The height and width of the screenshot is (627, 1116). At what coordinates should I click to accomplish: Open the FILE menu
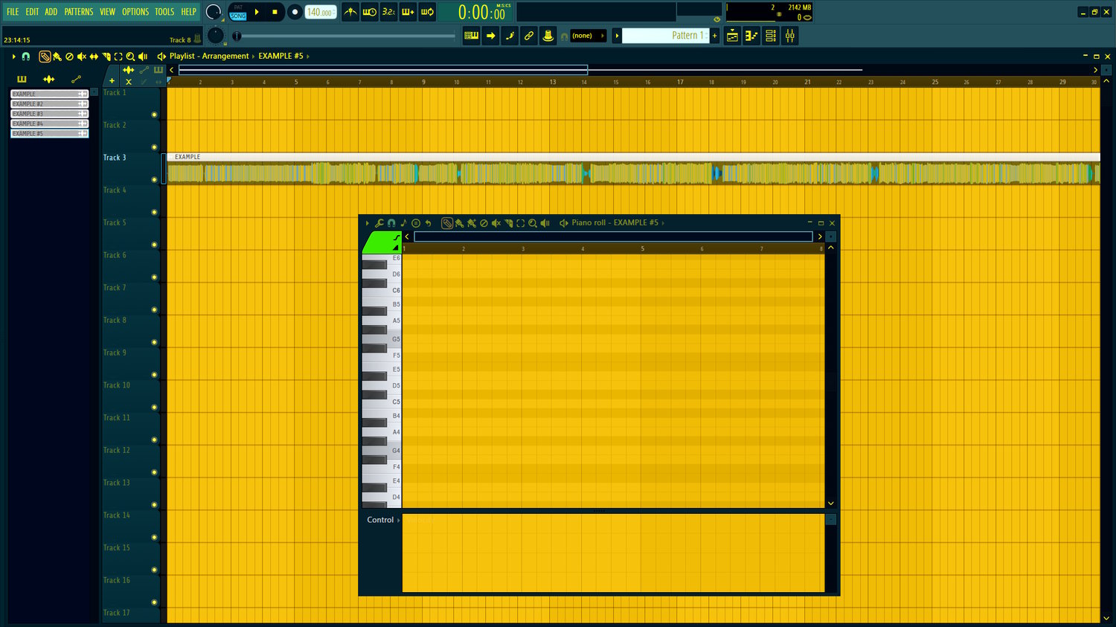tap(13, 12)
